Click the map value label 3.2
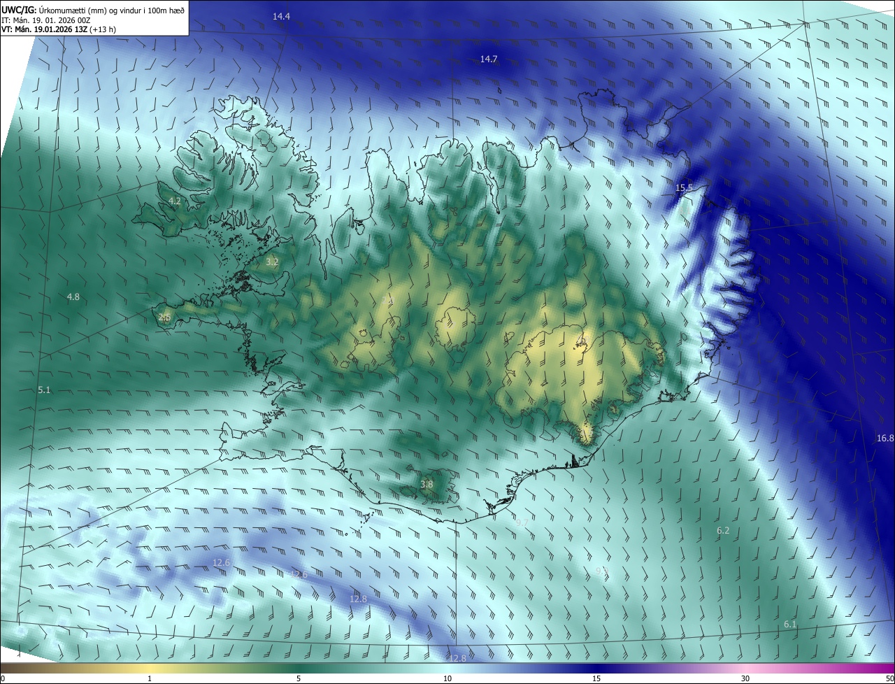This screenshot has height=684, width=895. [x=272, y=262]
